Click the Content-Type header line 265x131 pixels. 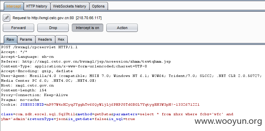tap(74, 66)
